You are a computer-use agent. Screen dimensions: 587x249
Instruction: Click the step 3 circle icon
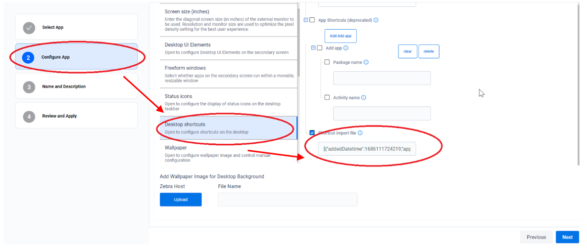click(x=29, y=87)
